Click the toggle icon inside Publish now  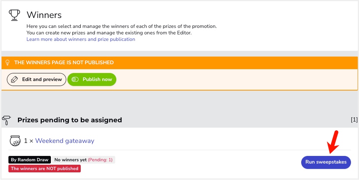click(75, 79)
